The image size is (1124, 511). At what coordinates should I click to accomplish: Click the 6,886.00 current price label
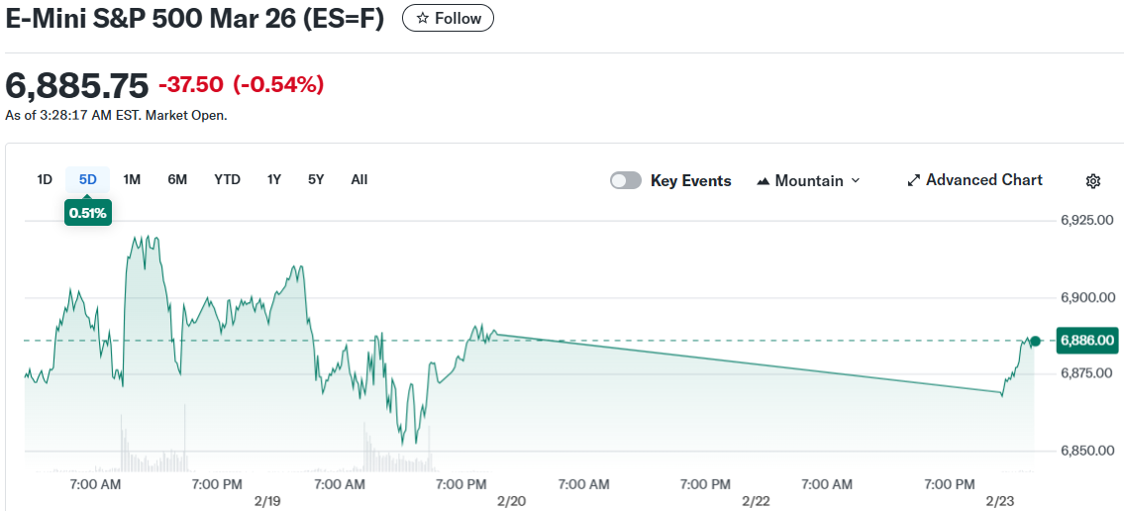click(1087, 341)
